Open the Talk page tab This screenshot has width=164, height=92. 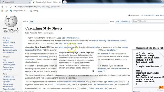click(x=31, y=21)
